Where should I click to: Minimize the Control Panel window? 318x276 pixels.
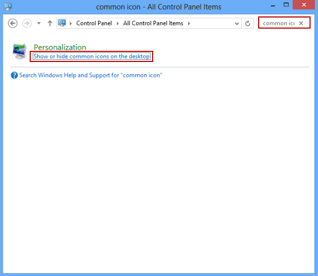[273, 5]
